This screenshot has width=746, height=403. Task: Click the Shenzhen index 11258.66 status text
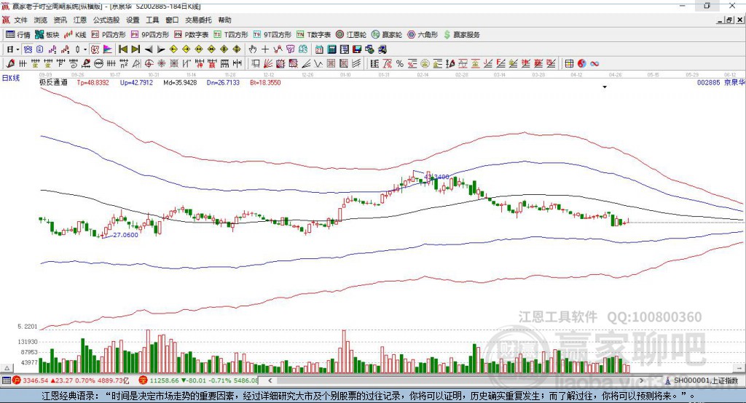(164, 380)
